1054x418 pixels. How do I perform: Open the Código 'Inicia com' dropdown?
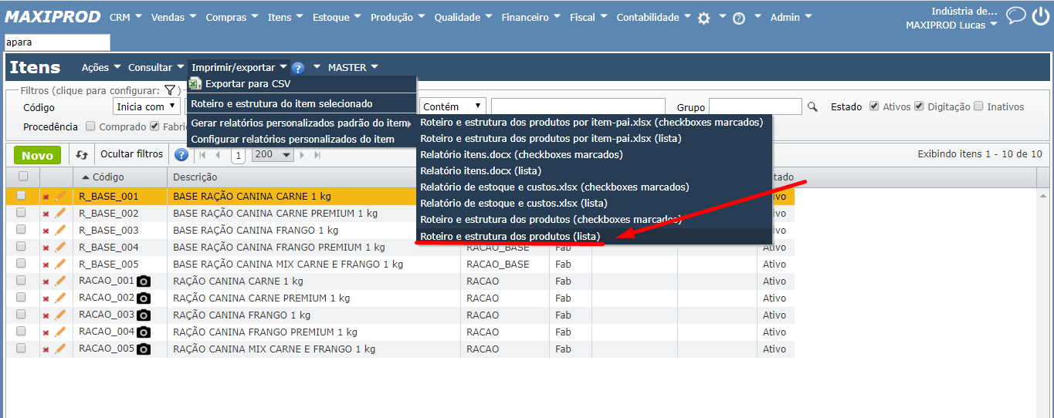pyautogui.click(x=146, y=106)
